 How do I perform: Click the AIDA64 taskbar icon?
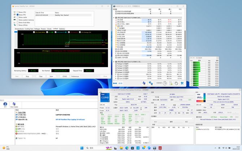pos(160,148)
